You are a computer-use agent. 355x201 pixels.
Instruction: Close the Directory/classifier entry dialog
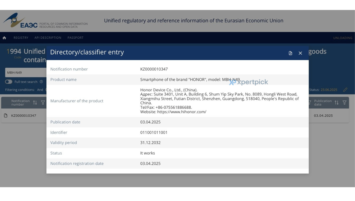300,53
